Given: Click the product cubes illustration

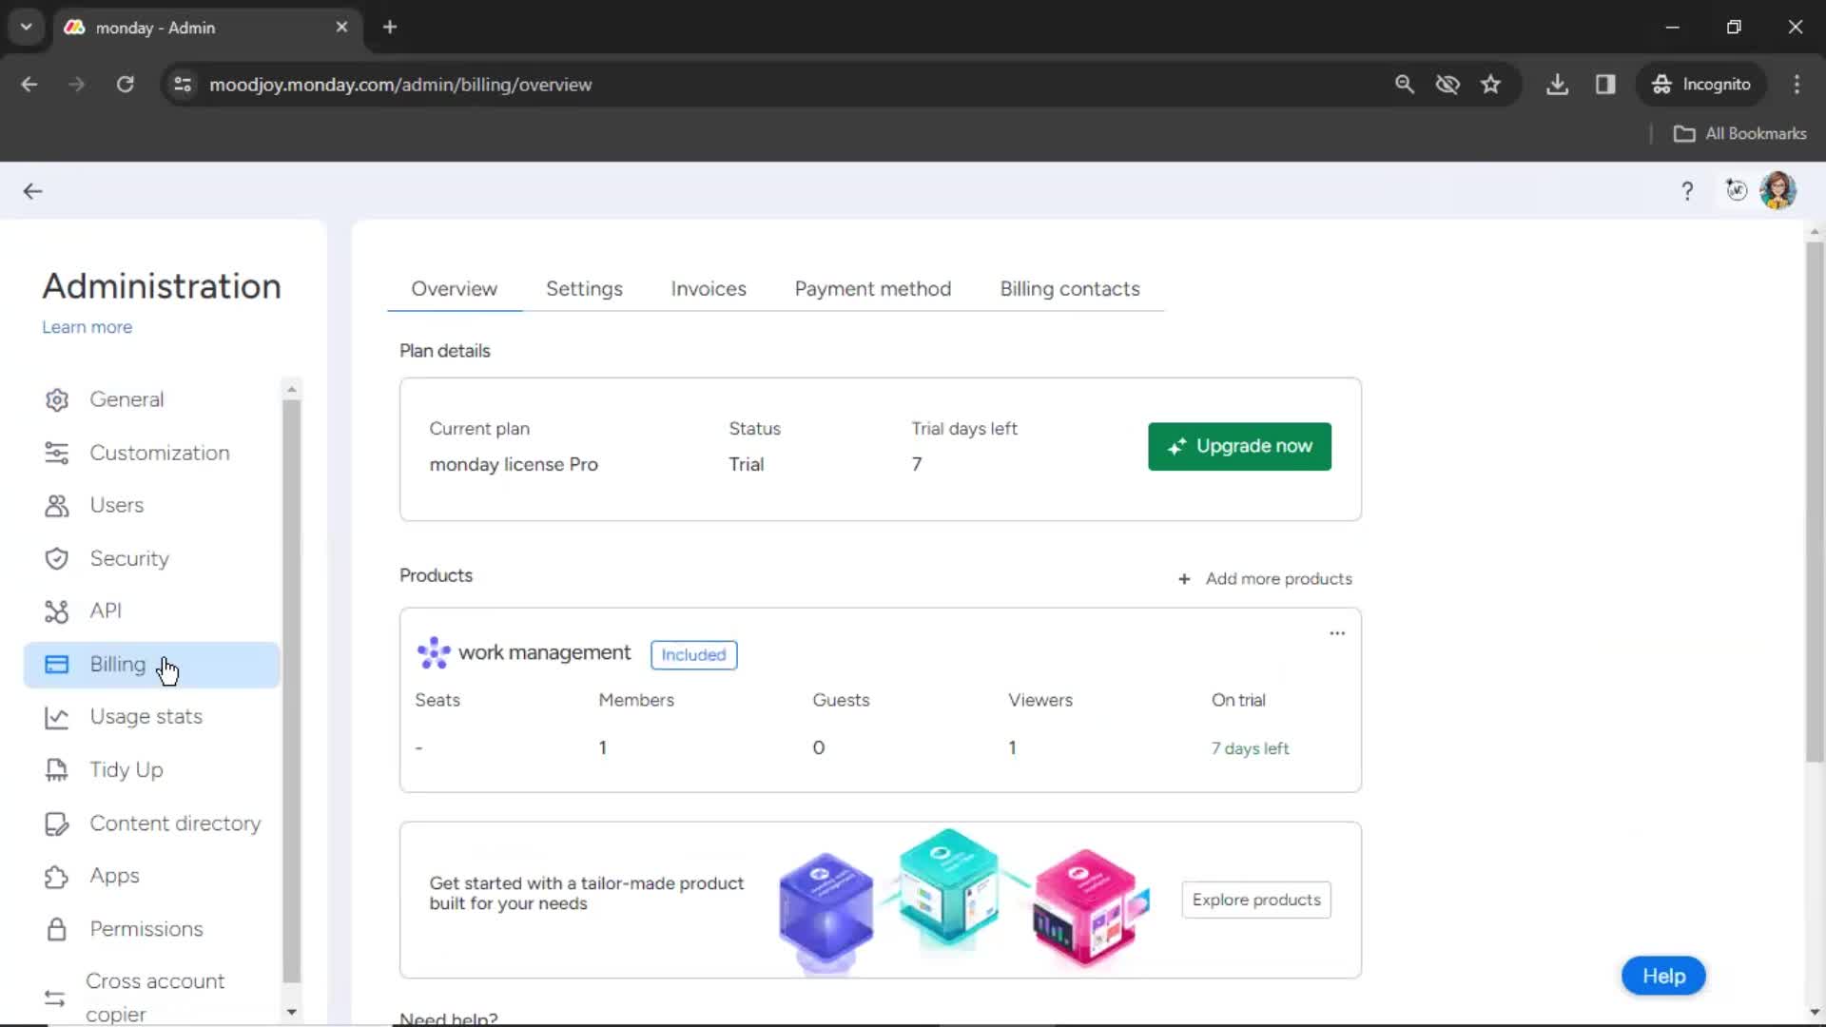Looking at the screenshot, I should click(962, 901).
